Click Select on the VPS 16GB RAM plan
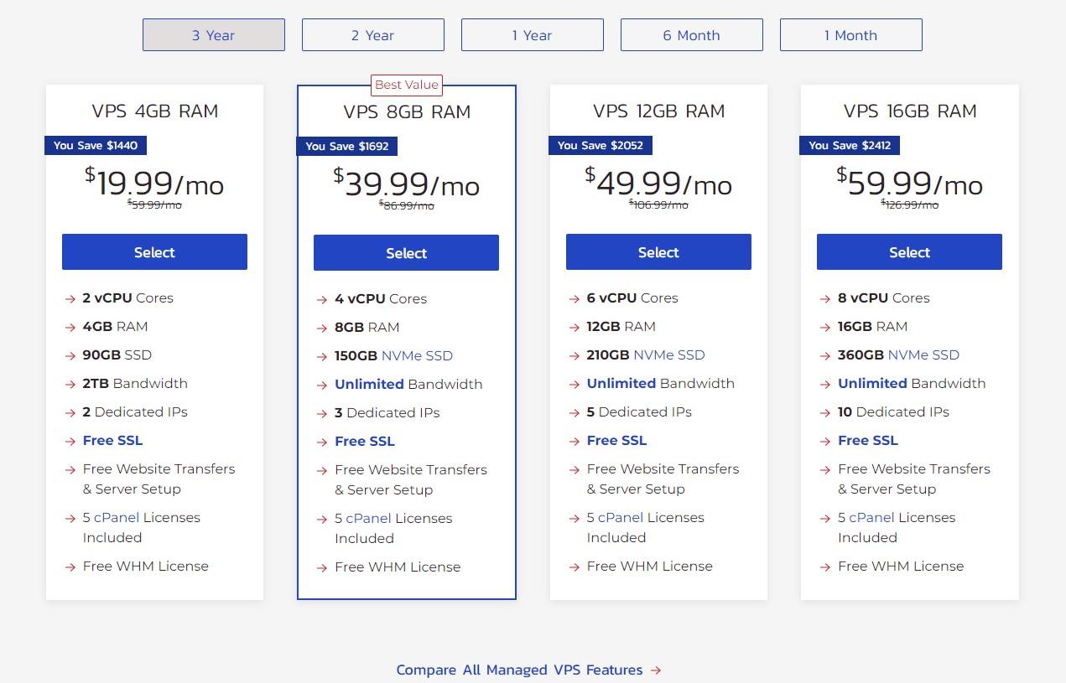This screenshot has height=683, width=1066. (909, 251)
